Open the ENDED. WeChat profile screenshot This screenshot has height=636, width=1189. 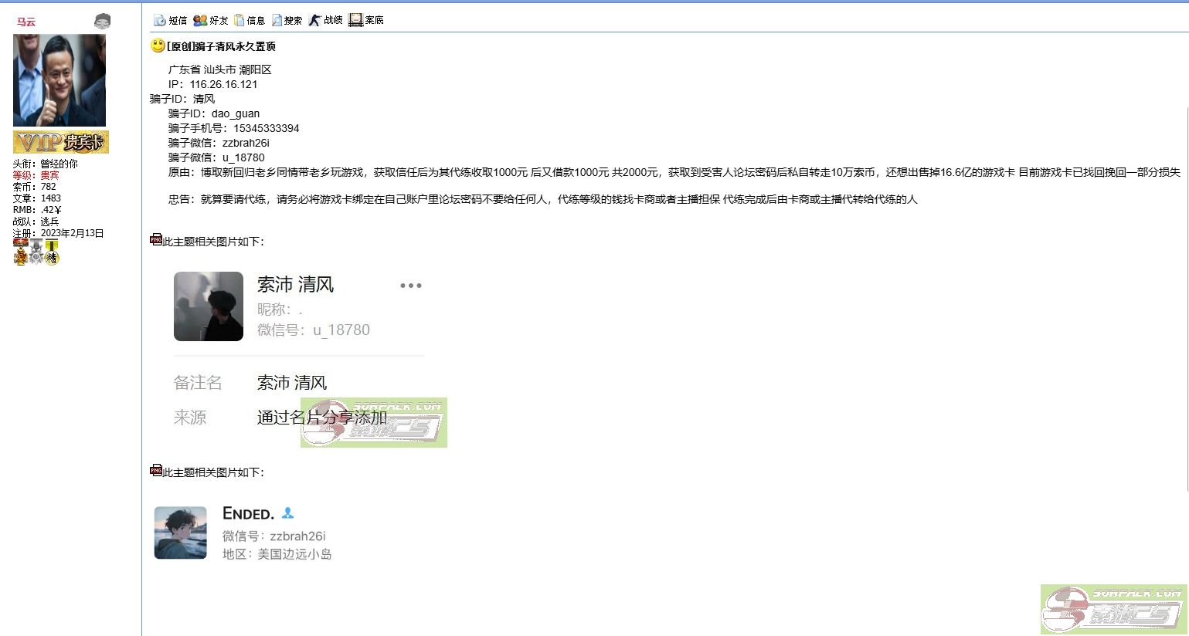pyautogui.click(x=243, y=533)
